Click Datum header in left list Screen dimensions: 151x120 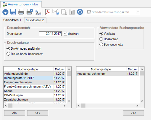pyautogui.click(x=59, y=69)
